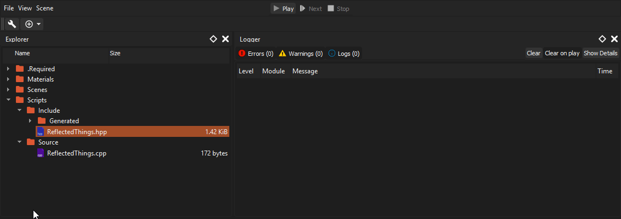Click the cpp icon of ReflectedThings.cpp
The image size is (621, 219).
tap(40, 153)
